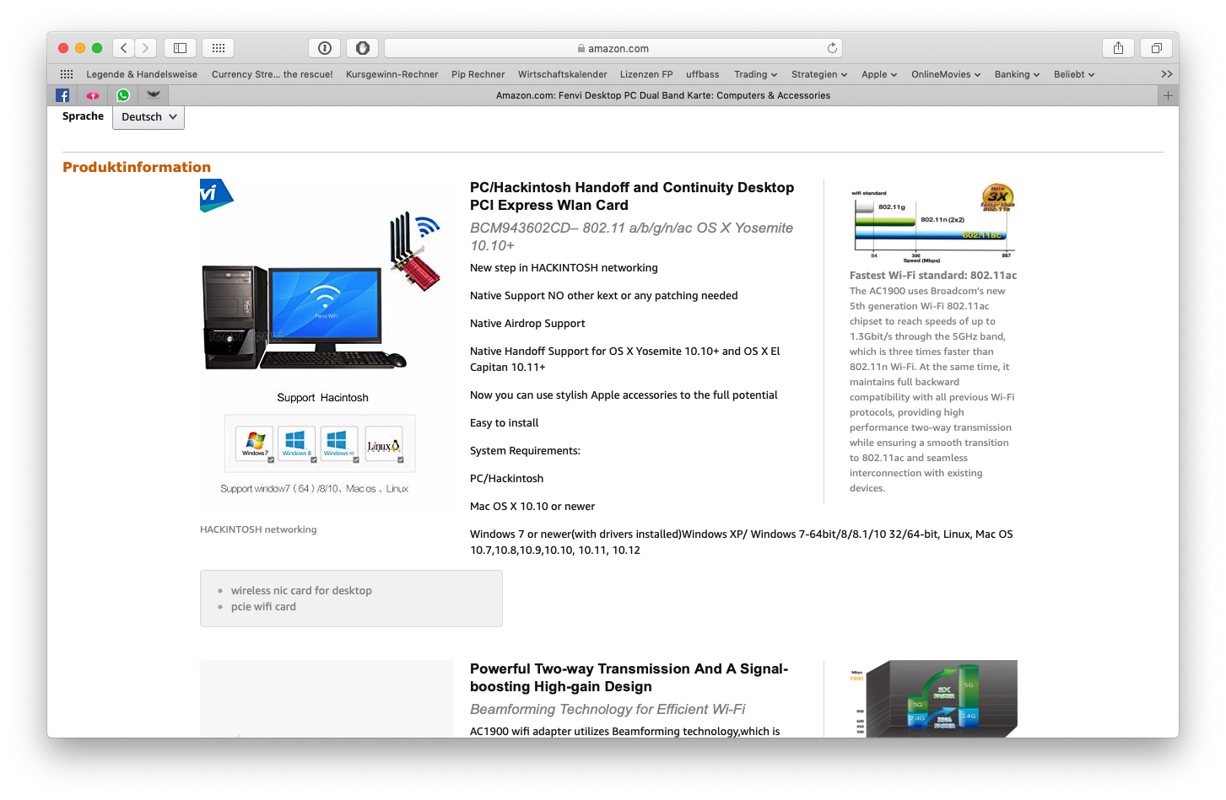
Task: Expand the OnlineMovies bookmarks folder
Action: click(946, 74)
